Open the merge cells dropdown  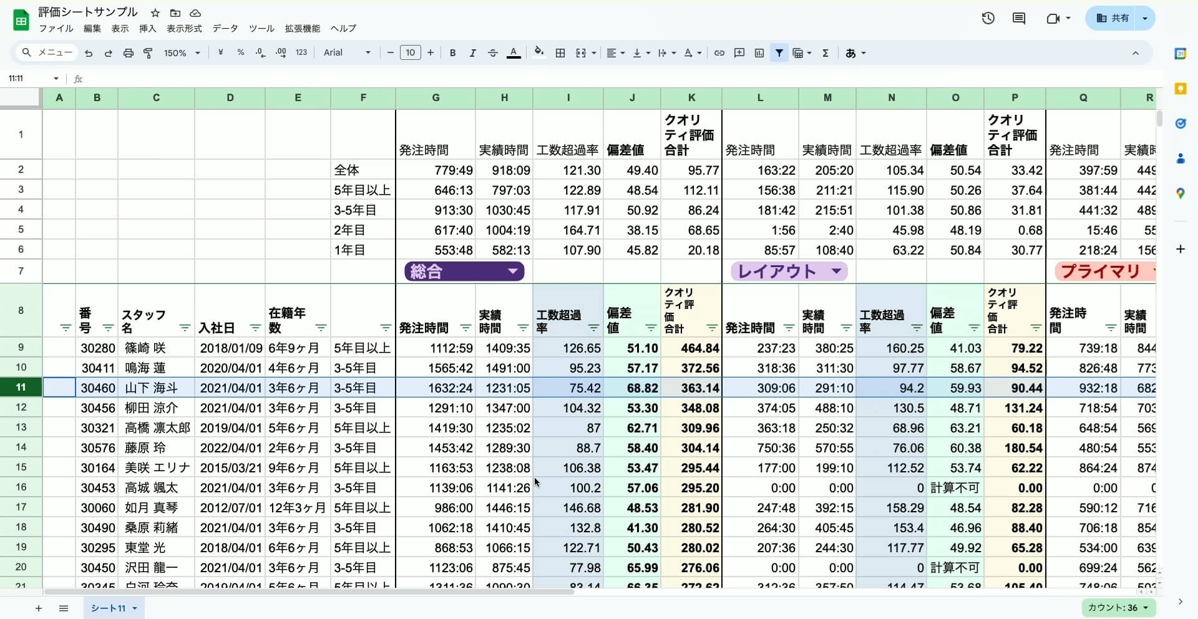(586, 53)
